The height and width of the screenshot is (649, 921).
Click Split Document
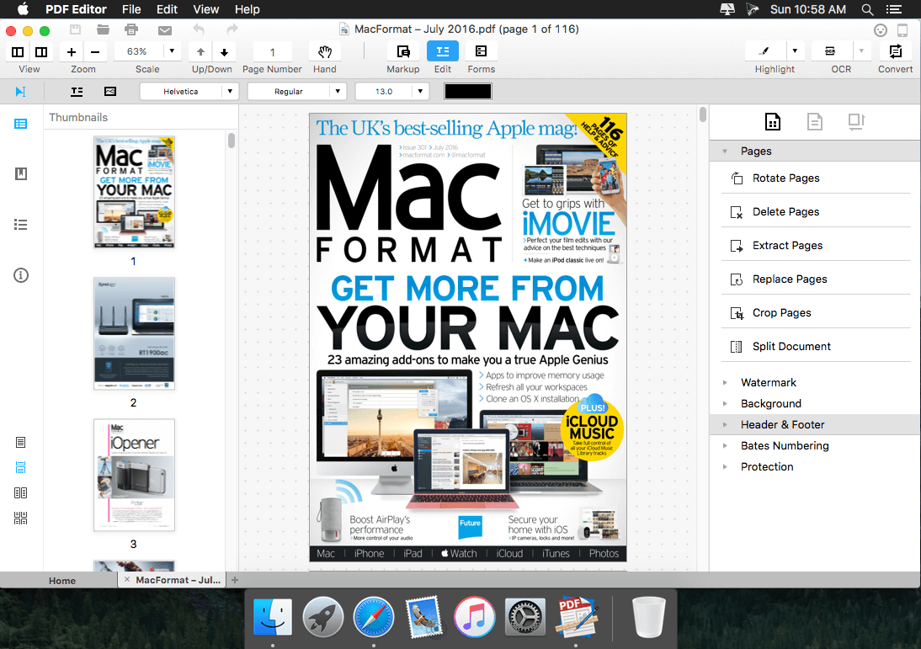(x=816, y=347)
